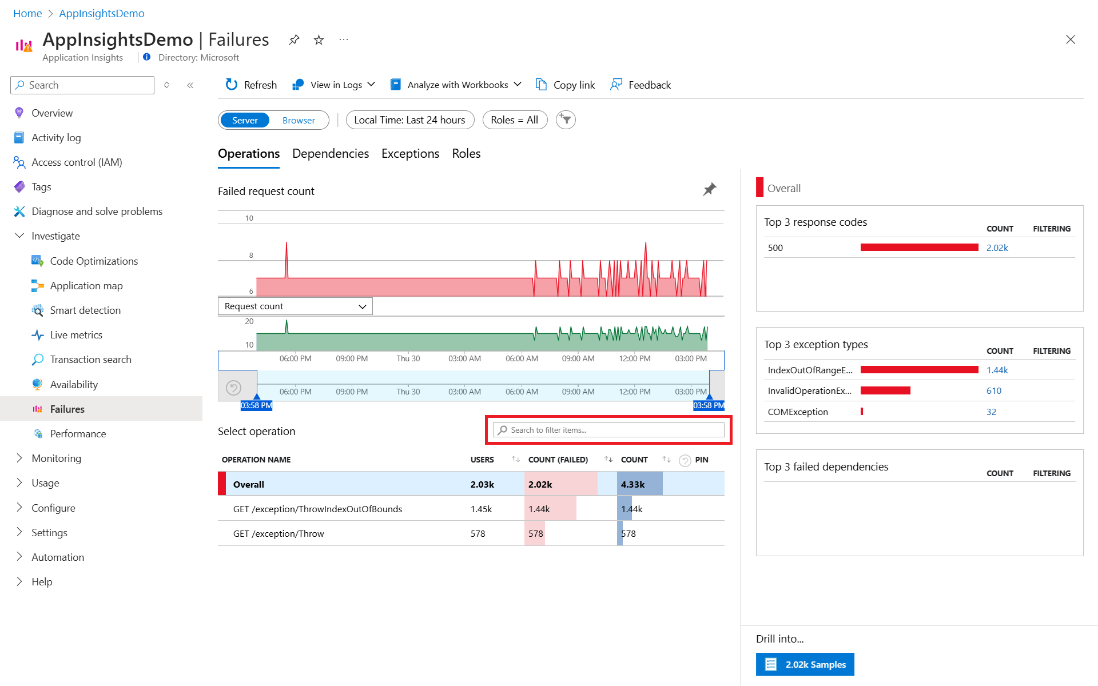Click the right time range slider handle
Viewport: 1098px width, 686px height.
click(709, 396)
